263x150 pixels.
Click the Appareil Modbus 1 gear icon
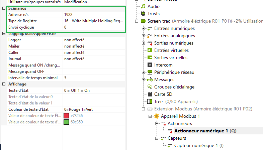157,116
